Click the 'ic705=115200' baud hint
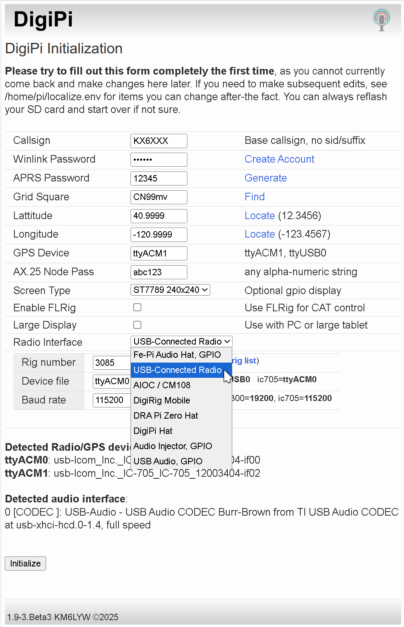404x627 pixels. point(305,398)
